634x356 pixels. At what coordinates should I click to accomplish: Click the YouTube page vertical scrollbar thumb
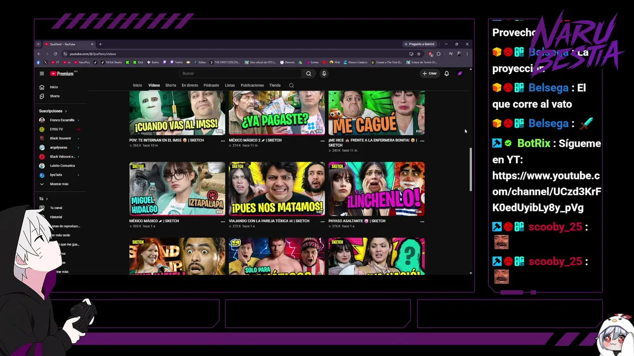(471, 170)
